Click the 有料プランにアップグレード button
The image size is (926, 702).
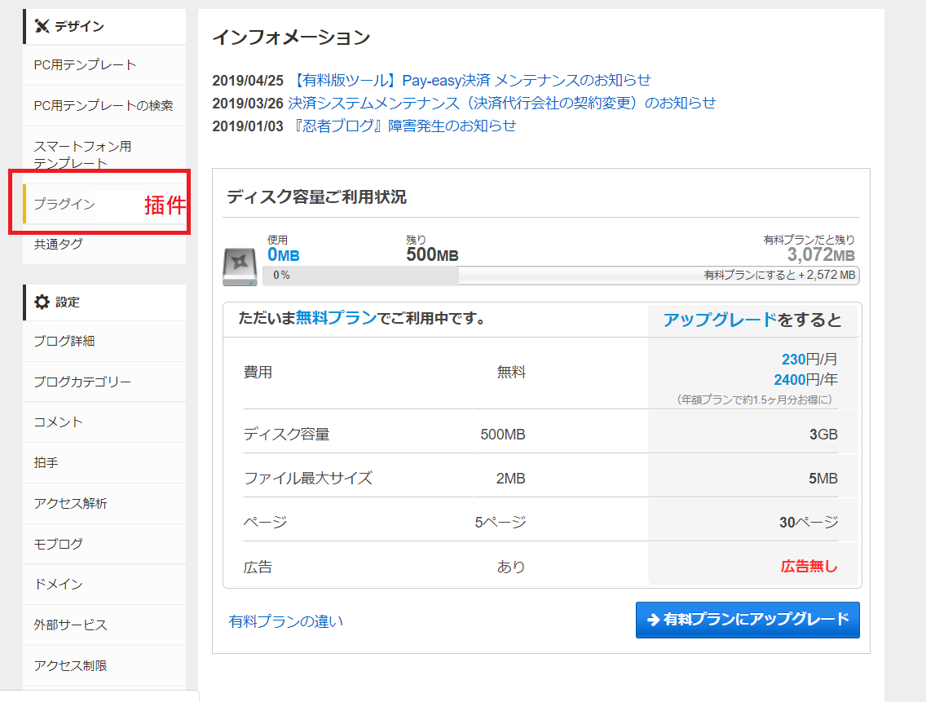(x=747, y=620)
